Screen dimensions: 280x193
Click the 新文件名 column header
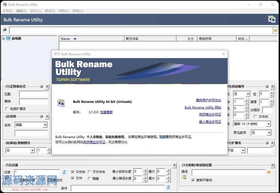pyautogui.click(x=150, y=39)
